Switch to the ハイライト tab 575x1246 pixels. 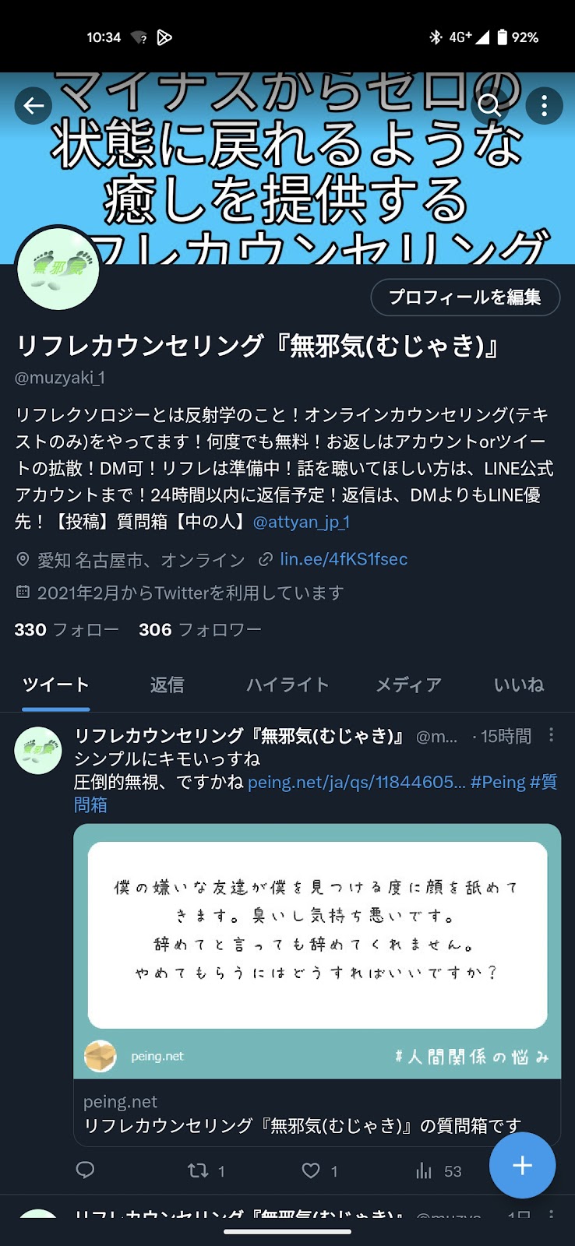288,685
